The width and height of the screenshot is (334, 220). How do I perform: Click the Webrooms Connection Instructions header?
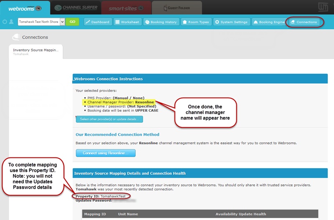pyautogui.click(x=200, y=78)
